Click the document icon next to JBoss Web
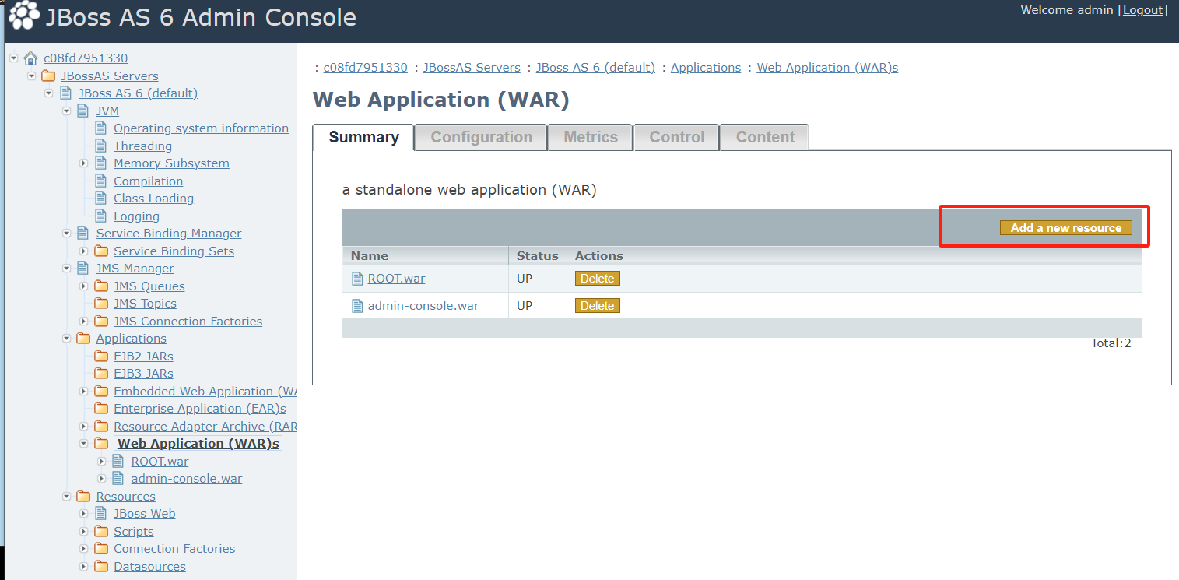The height and width of the screenshot is (580, 1179). [100, 514]
